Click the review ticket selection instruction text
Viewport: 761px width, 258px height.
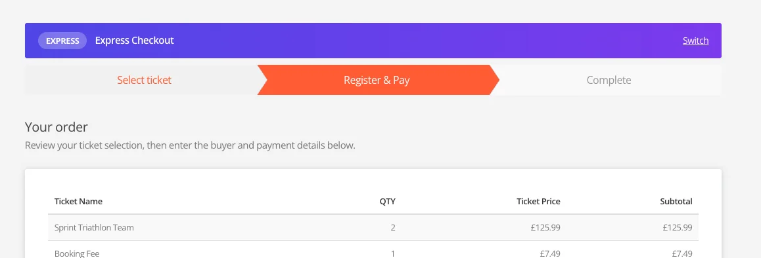191,145
